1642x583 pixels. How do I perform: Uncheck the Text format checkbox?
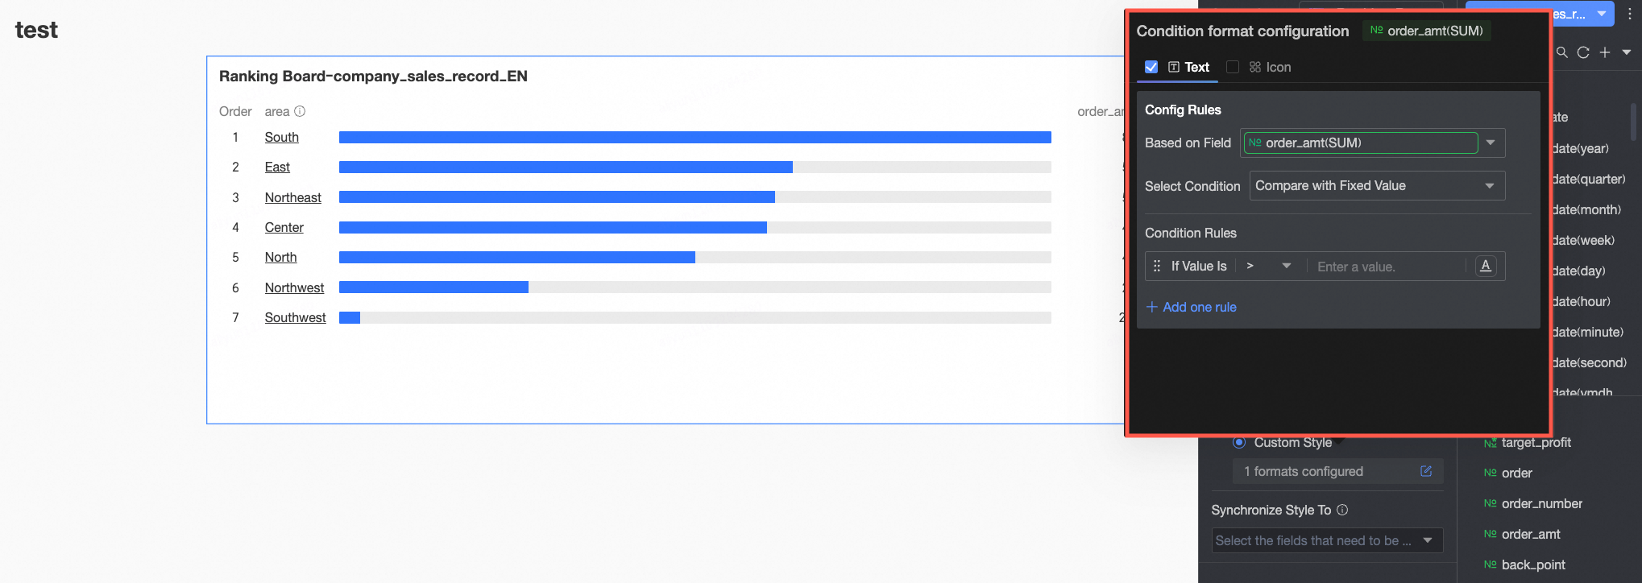[1151, 67]
